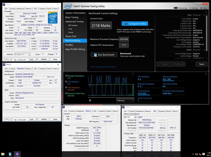Click the Compare Online button
The height and width of the screenshot is (157, 211).
coord(135,24)
